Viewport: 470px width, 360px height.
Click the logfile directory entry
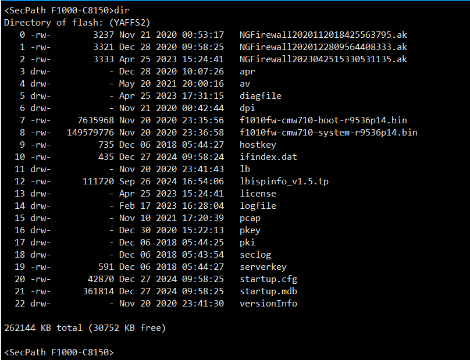[258, 206]
